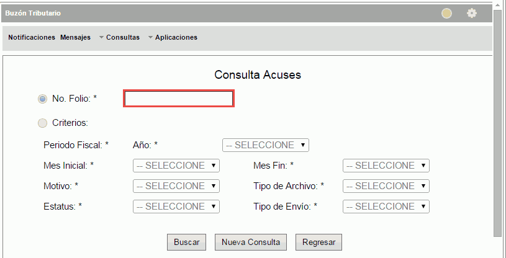This screenshot has width=506, height=258.
Task: Expand the Consultas menu
Action: (x=122, y=37)
